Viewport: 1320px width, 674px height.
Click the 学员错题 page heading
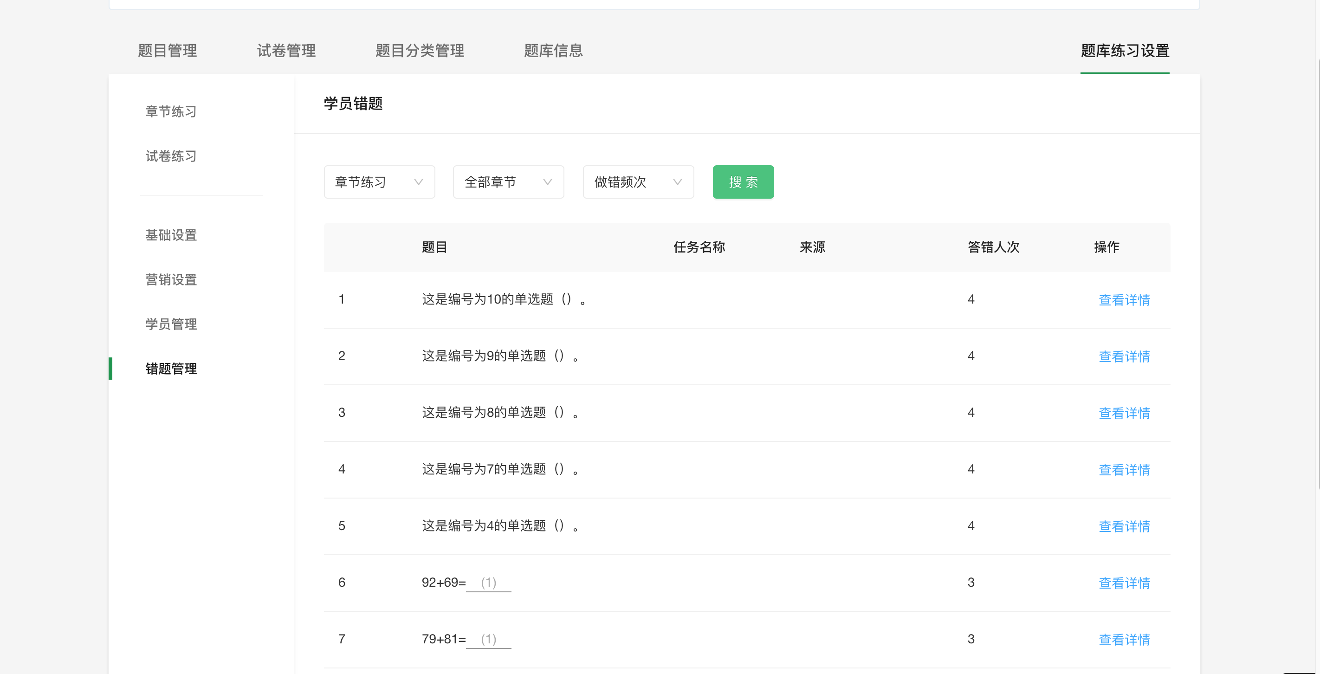(353, 104)
